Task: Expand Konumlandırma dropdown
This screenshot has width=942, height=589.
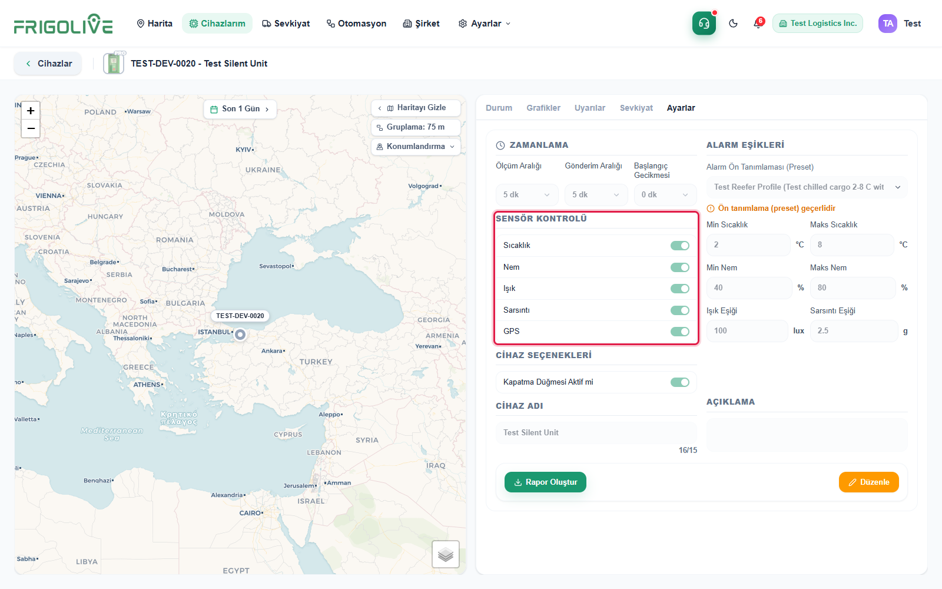Action: tap(416, 147)
